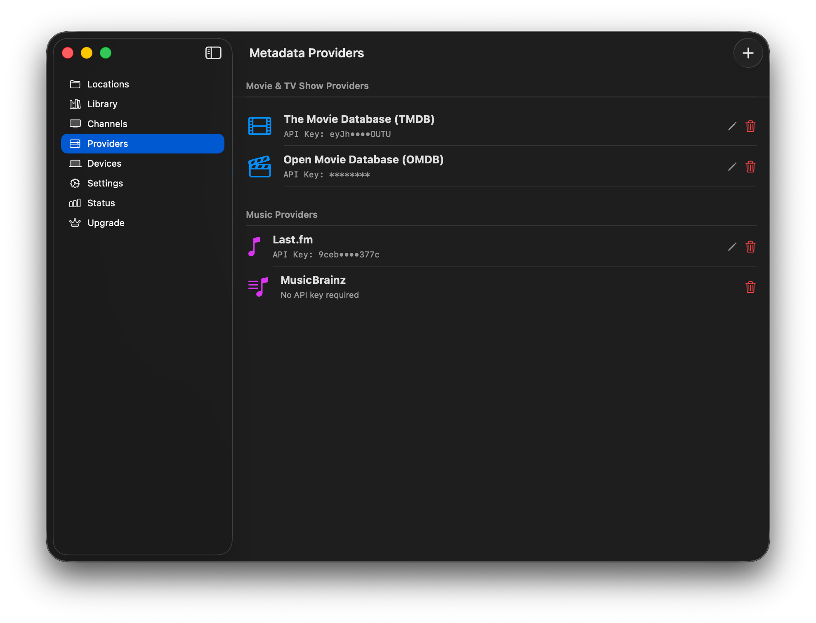
Task: Open the Upgrade page
Action: pyautogui.click(x=106, y=223)
